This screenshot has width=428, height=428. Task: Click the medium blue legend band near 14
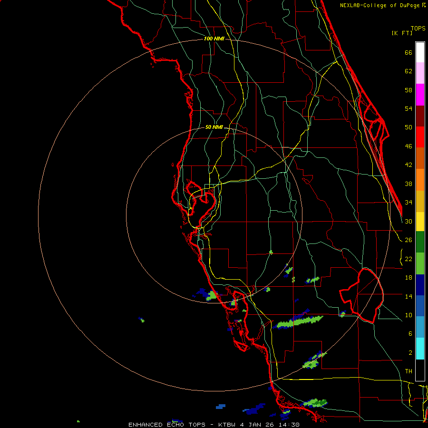click(420, 306)
